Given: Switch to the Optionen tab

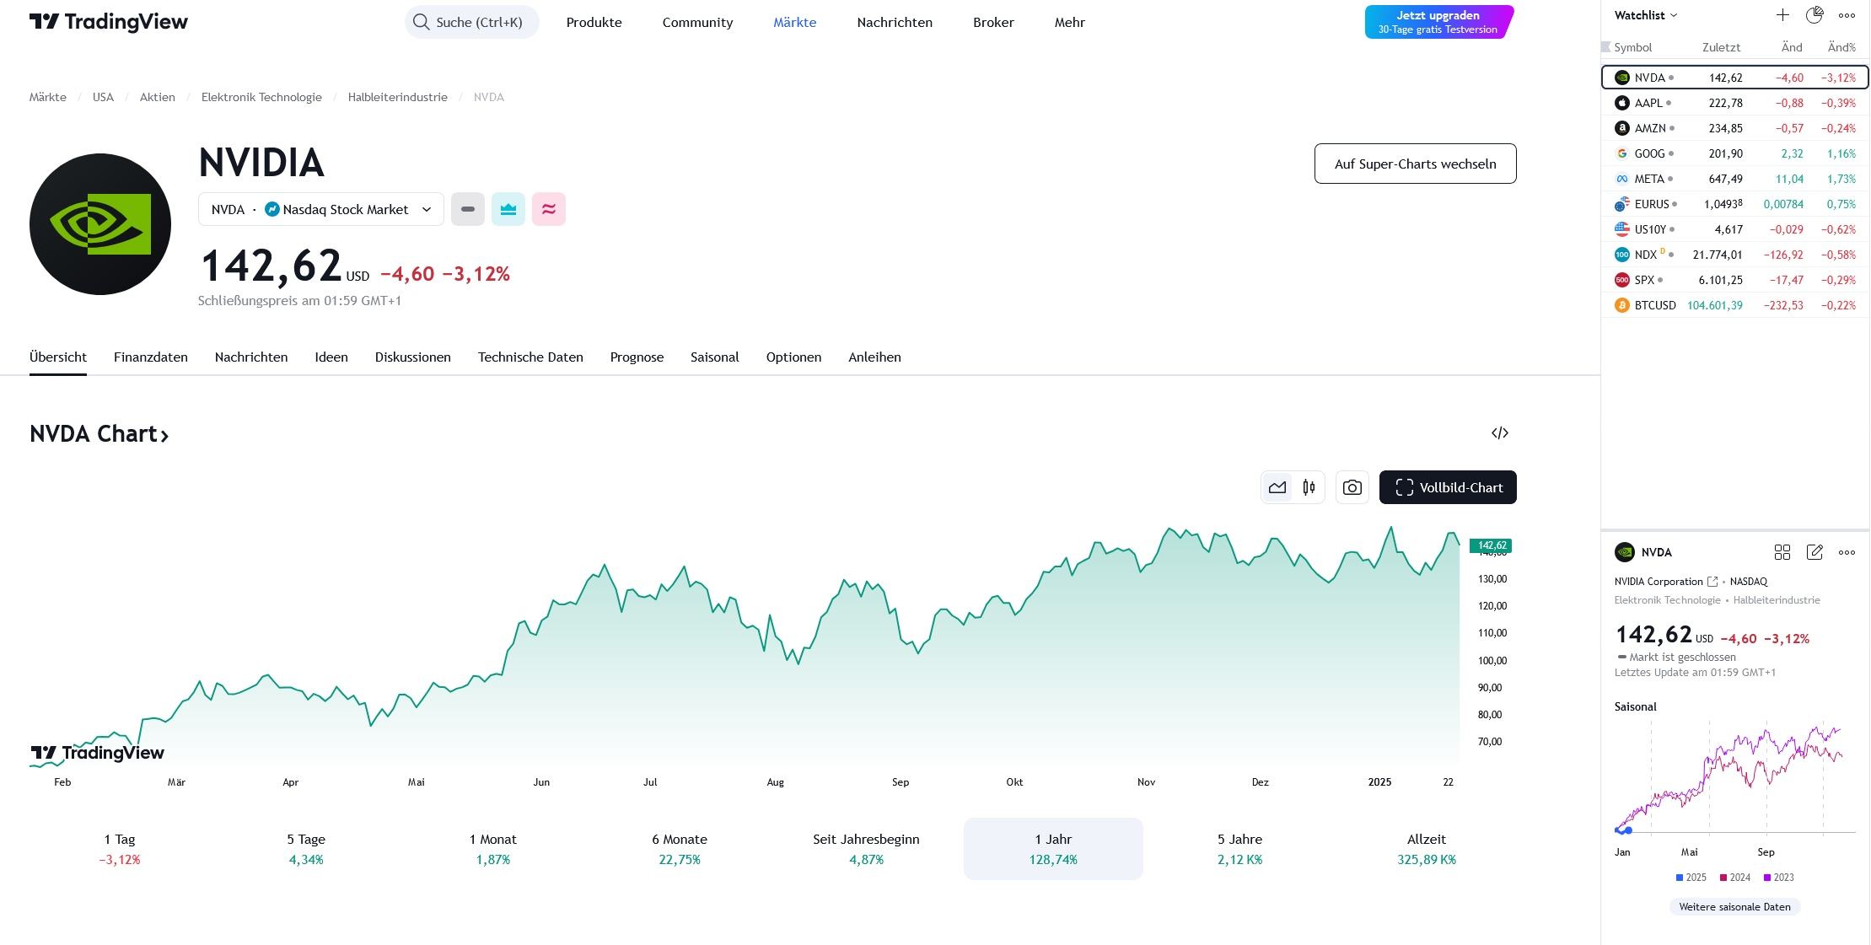Looking at the screenshot, I should pyautogui.click(x=793, y=357).
